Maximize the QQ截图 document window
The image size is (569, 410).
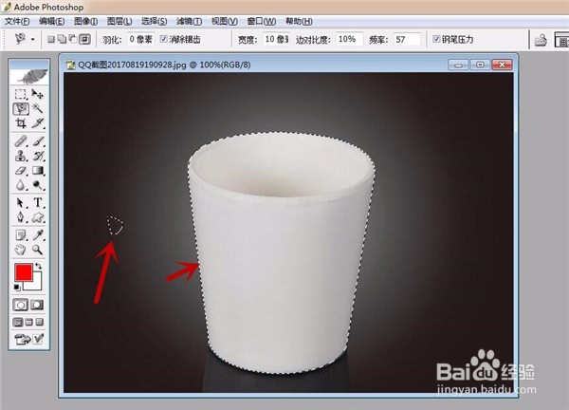click(480, 65)
